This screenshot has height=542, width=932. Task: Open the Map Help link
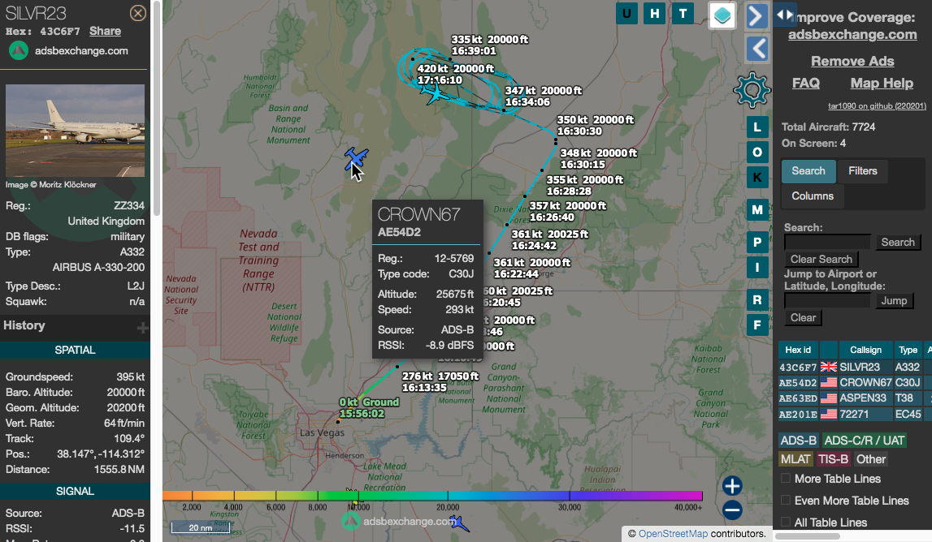[x=882, y=83]
